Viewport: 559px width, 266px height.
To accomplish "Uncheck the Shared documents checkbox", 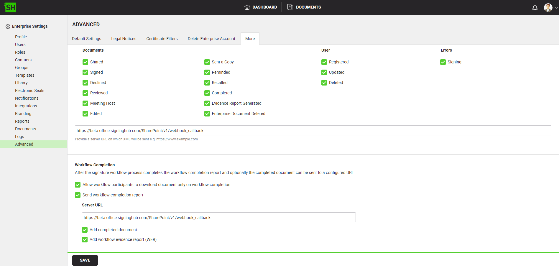I will [x=86, y=62].
